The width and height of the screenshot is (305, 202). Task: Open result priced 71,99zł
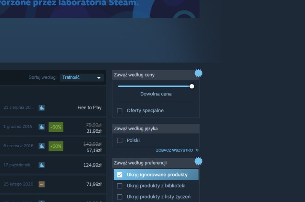53,184
